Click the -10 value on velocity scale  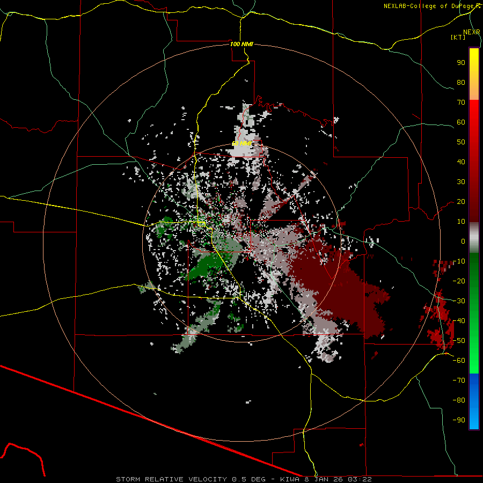point(459,261)
